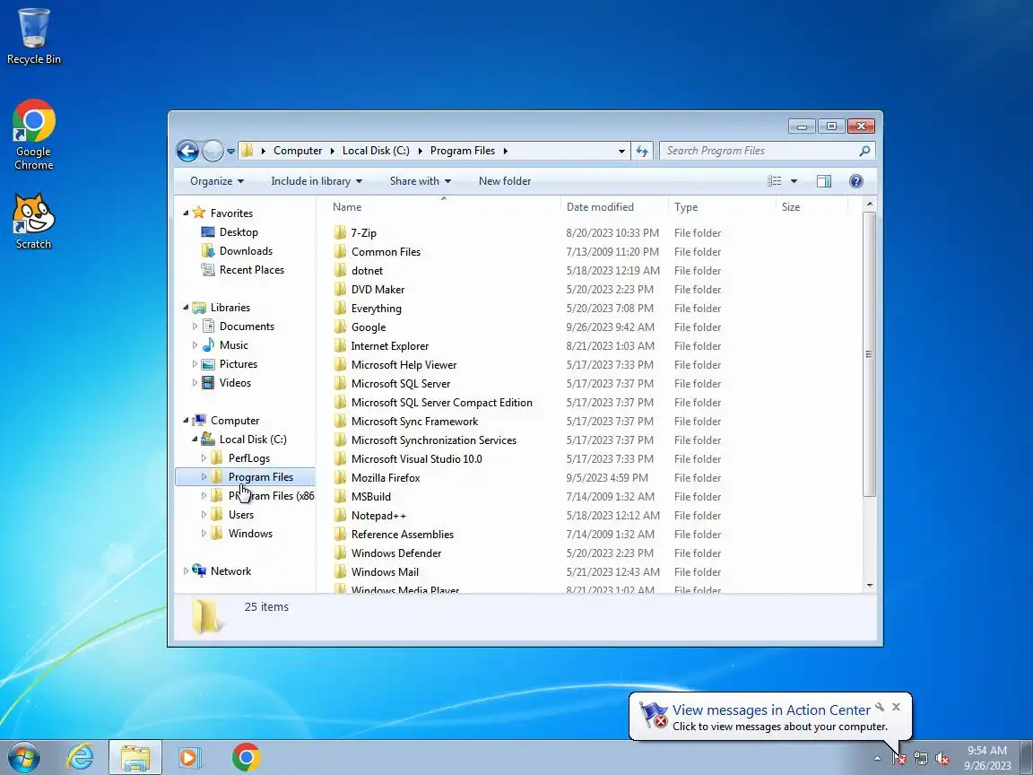Screen dimensions: 1033x775
Task: Click the file list scroll down arrow
Action: point(870,585)
